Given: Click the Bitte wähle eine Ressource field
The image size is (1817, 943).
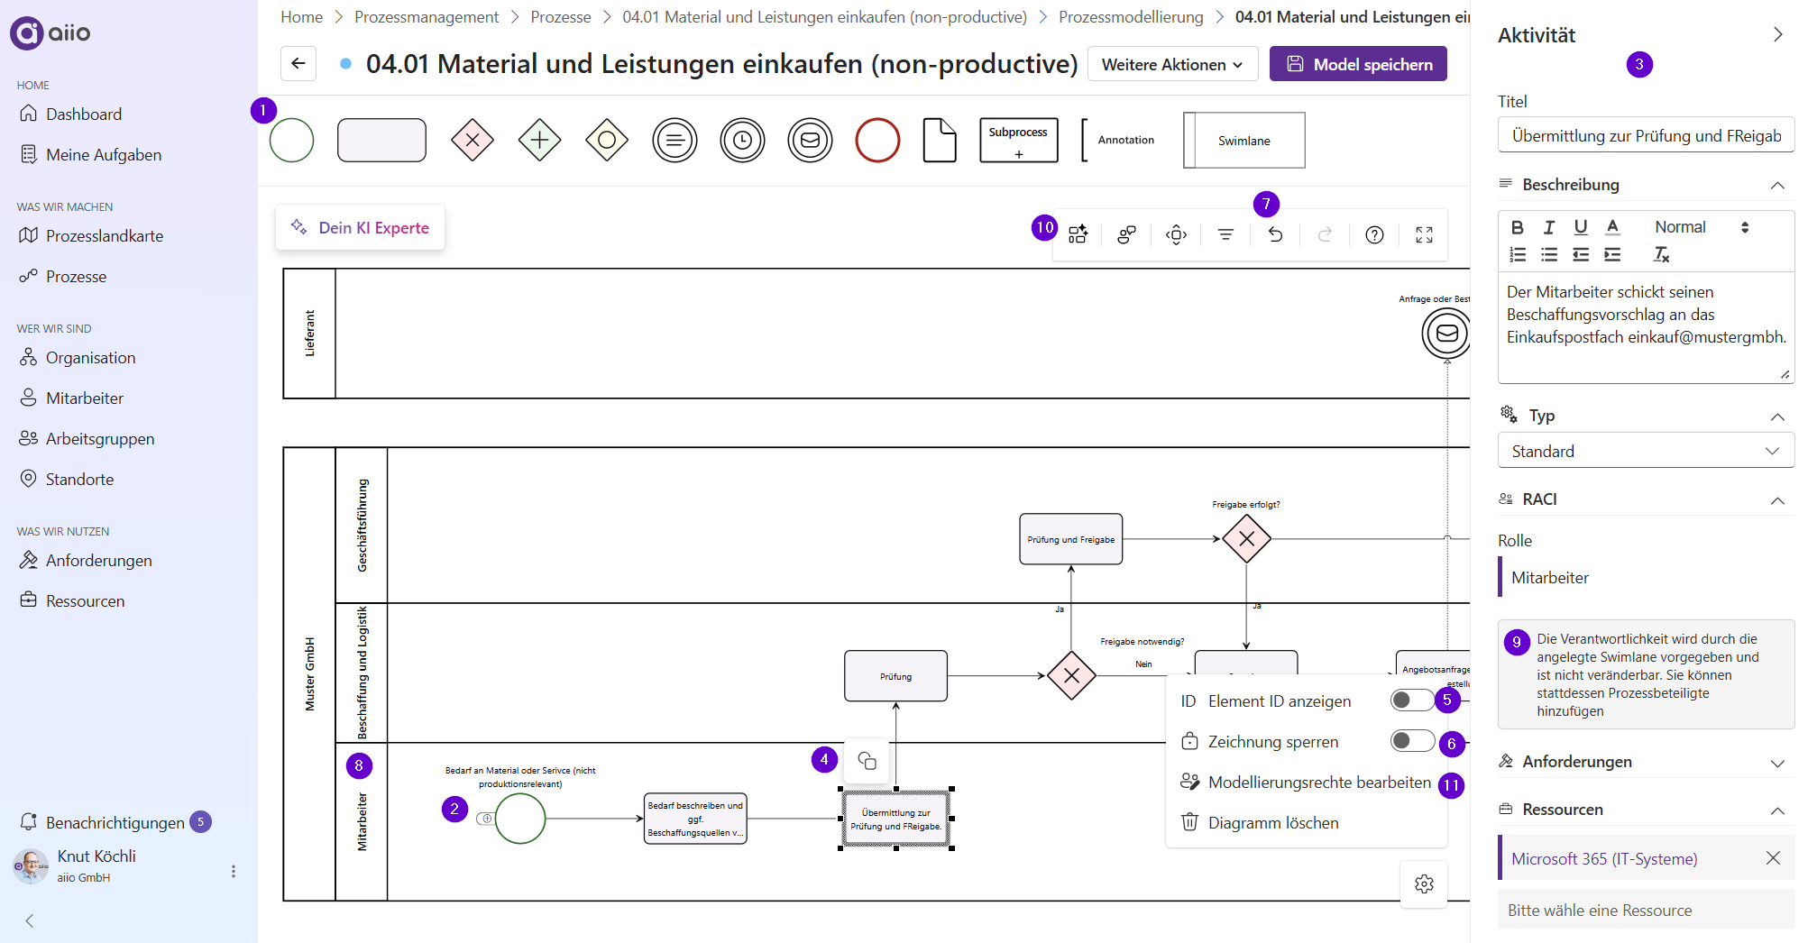Looking at the screenshot, I should pos(1646,910).
